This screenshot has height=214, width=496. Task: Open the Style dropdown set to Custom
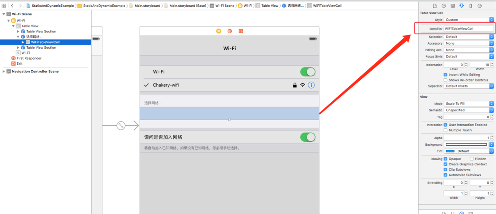pos(469,20)
